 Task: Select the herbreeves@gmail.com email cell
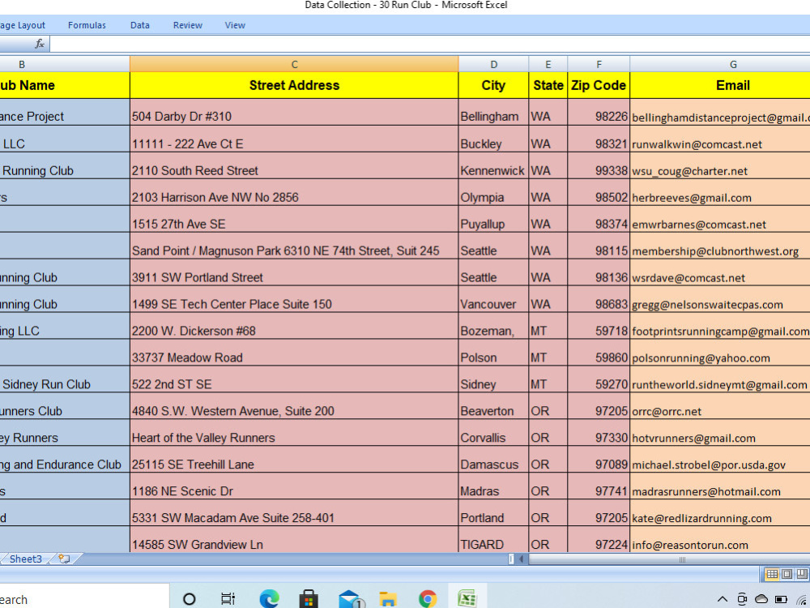720,192
